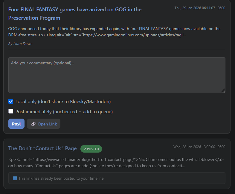Click the Wed, 28 Jan 2026 timestamp
Screen dimensions: 235x194
pyautogui.click(x=199, y=147)
